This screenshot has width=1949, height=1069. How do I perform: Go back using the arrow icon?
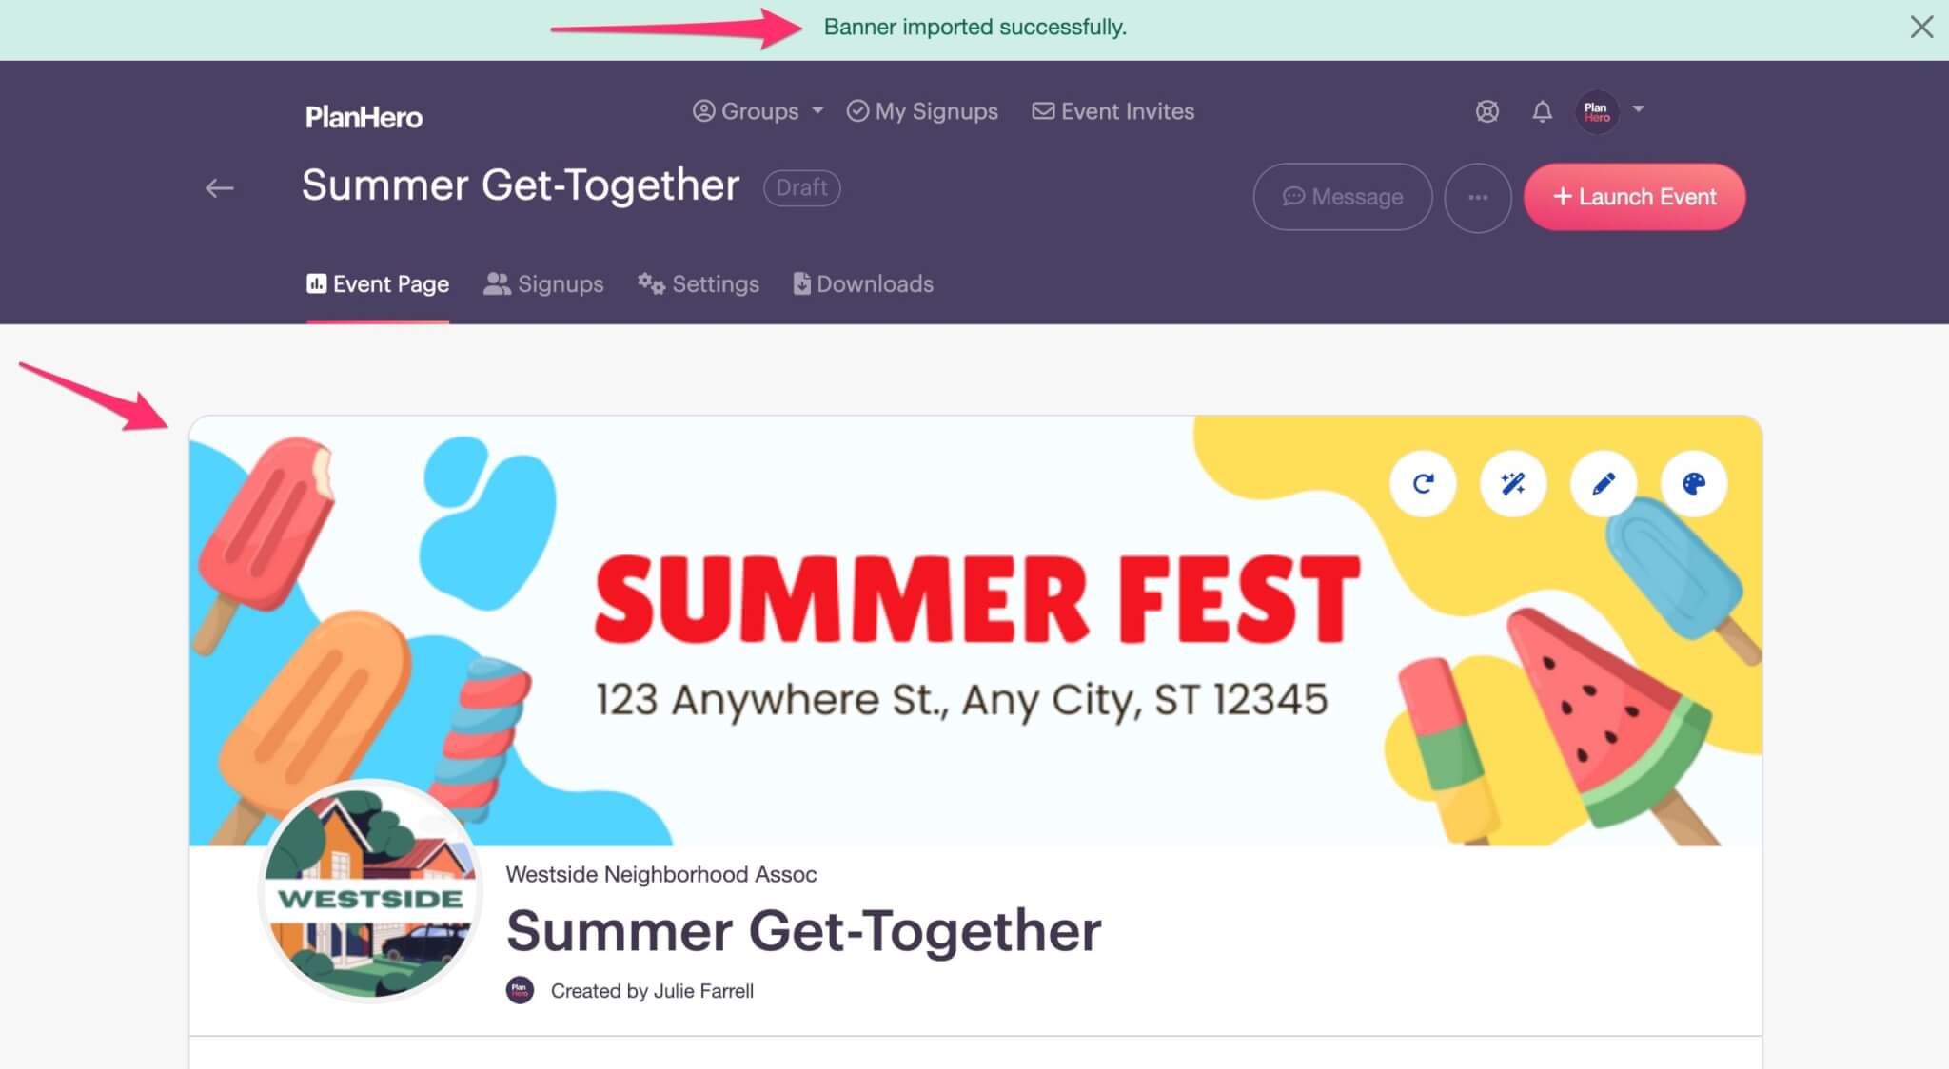coord(220,187)
